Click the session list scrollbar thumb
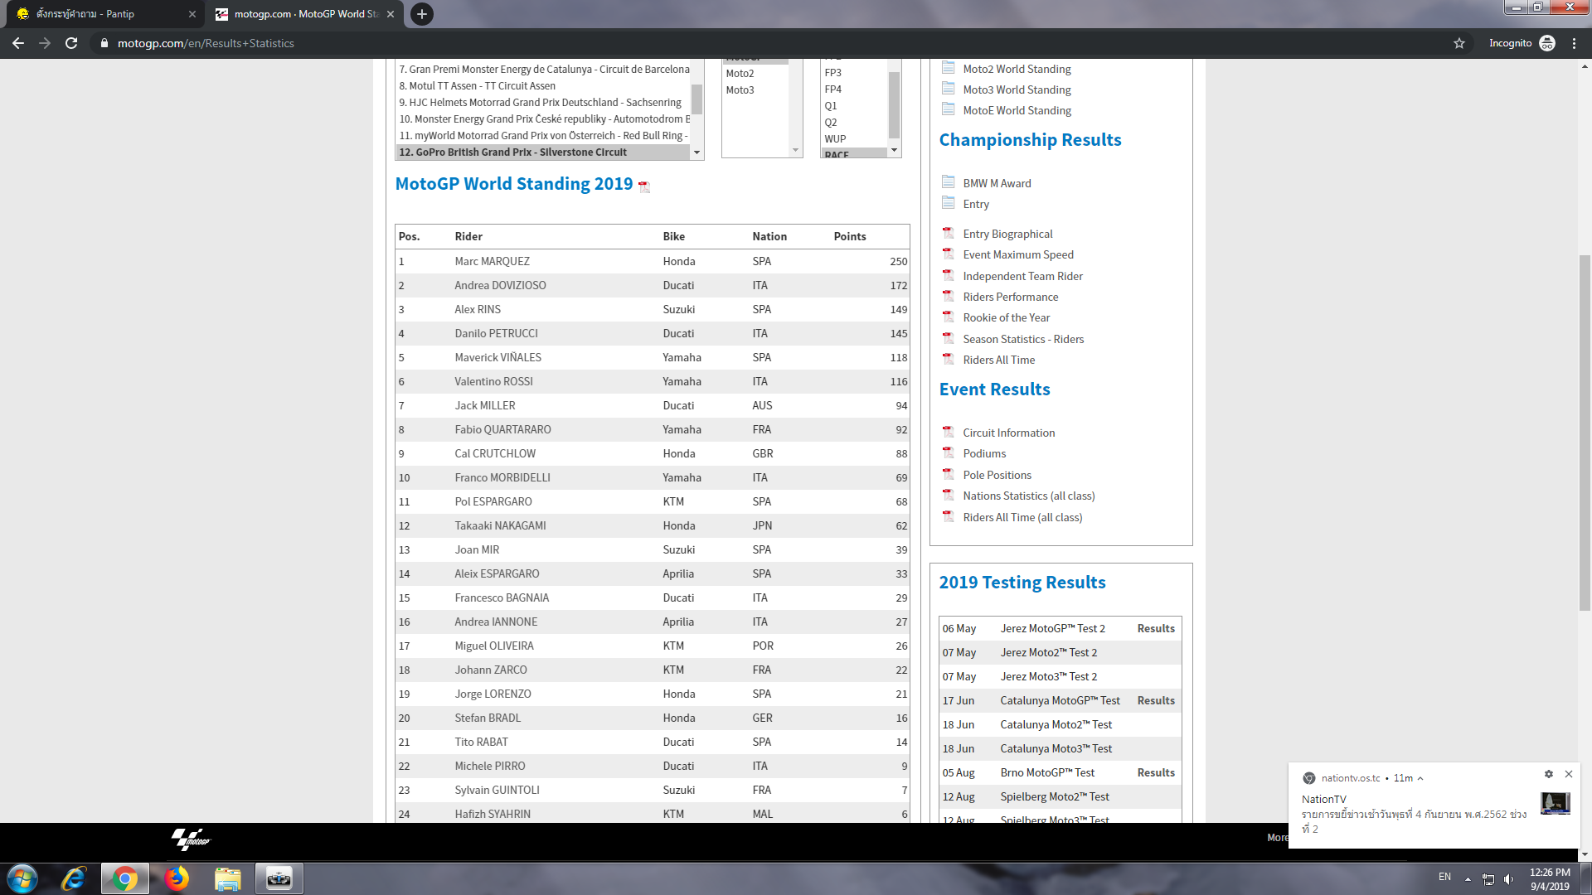 tap(894, 105)
